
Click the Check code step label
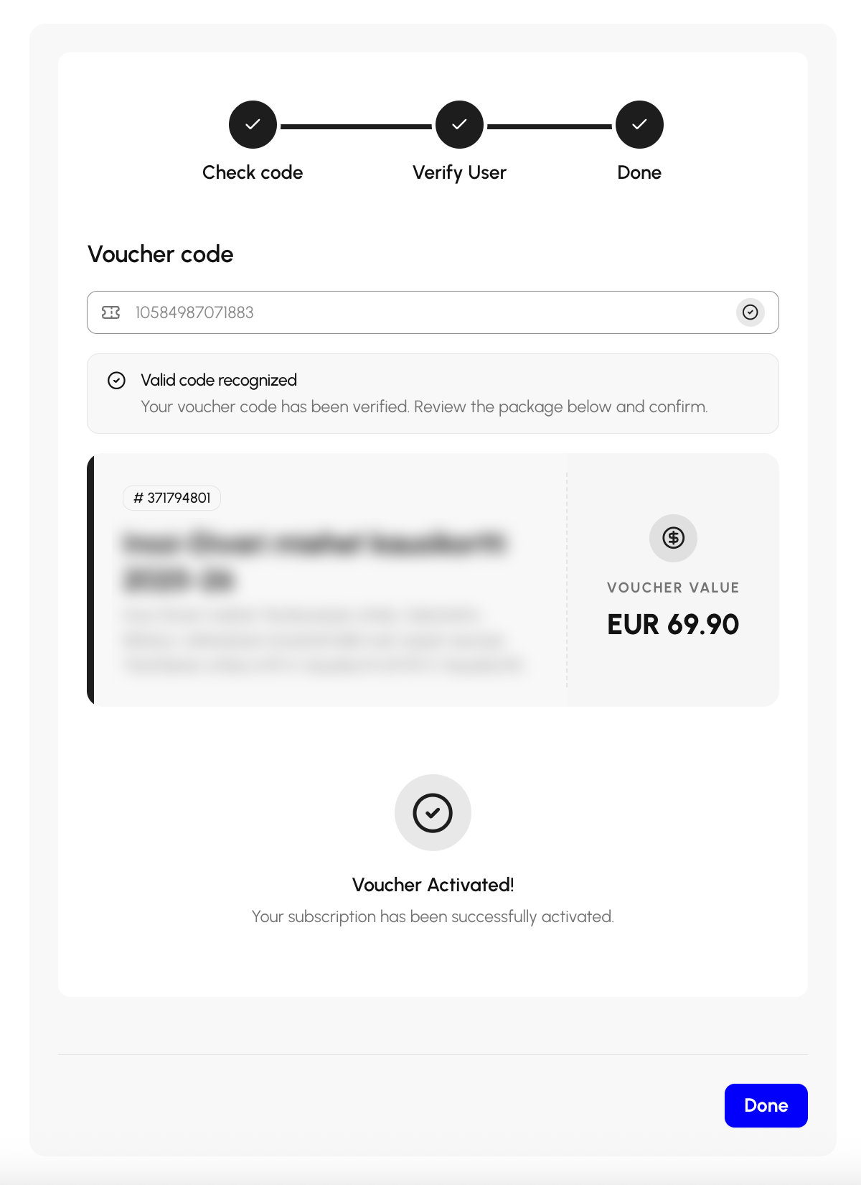click(253, 172)
